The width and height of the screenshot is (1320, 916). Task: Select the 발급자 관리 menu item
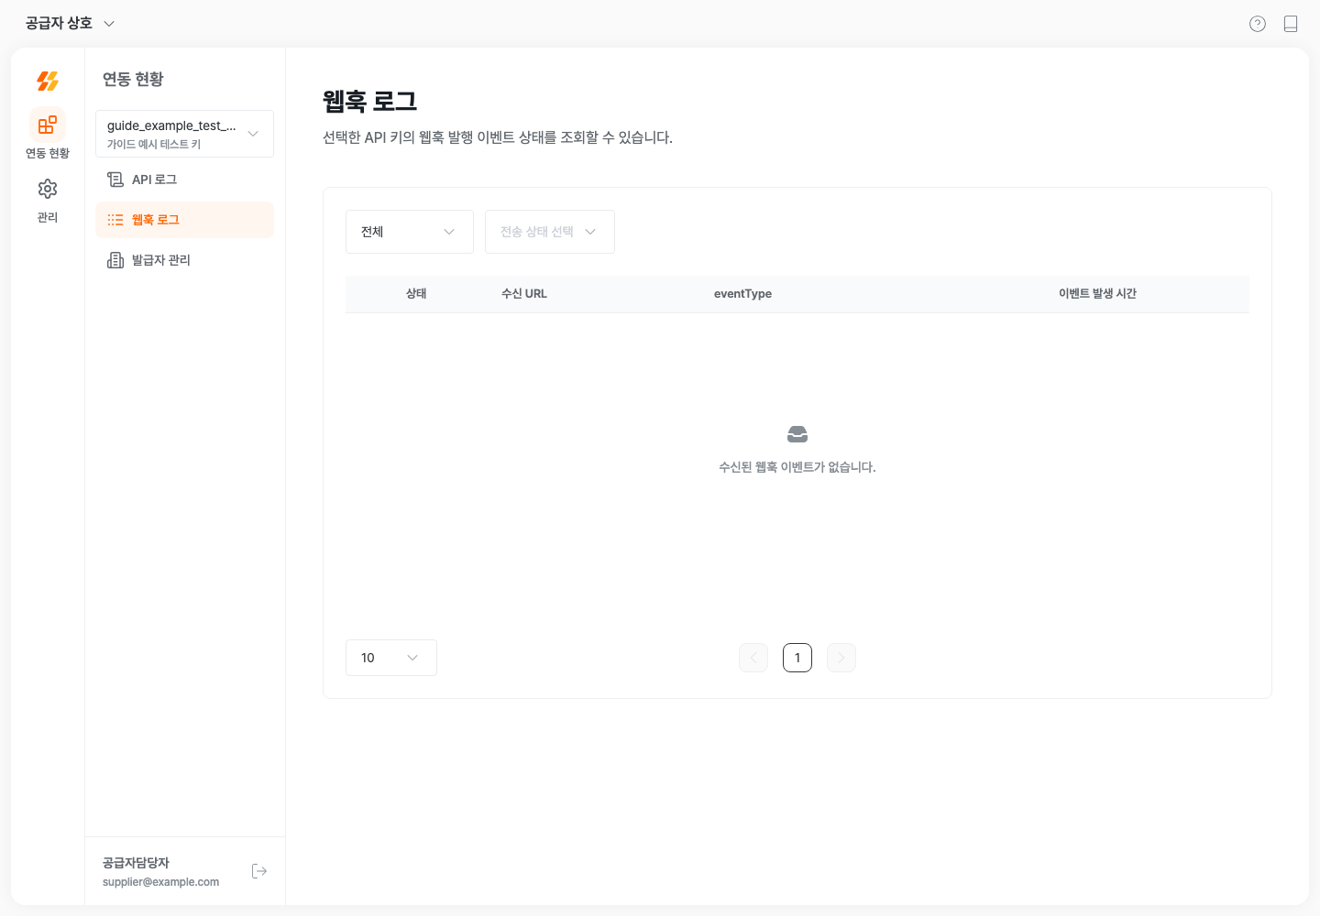tap(184, 260)
